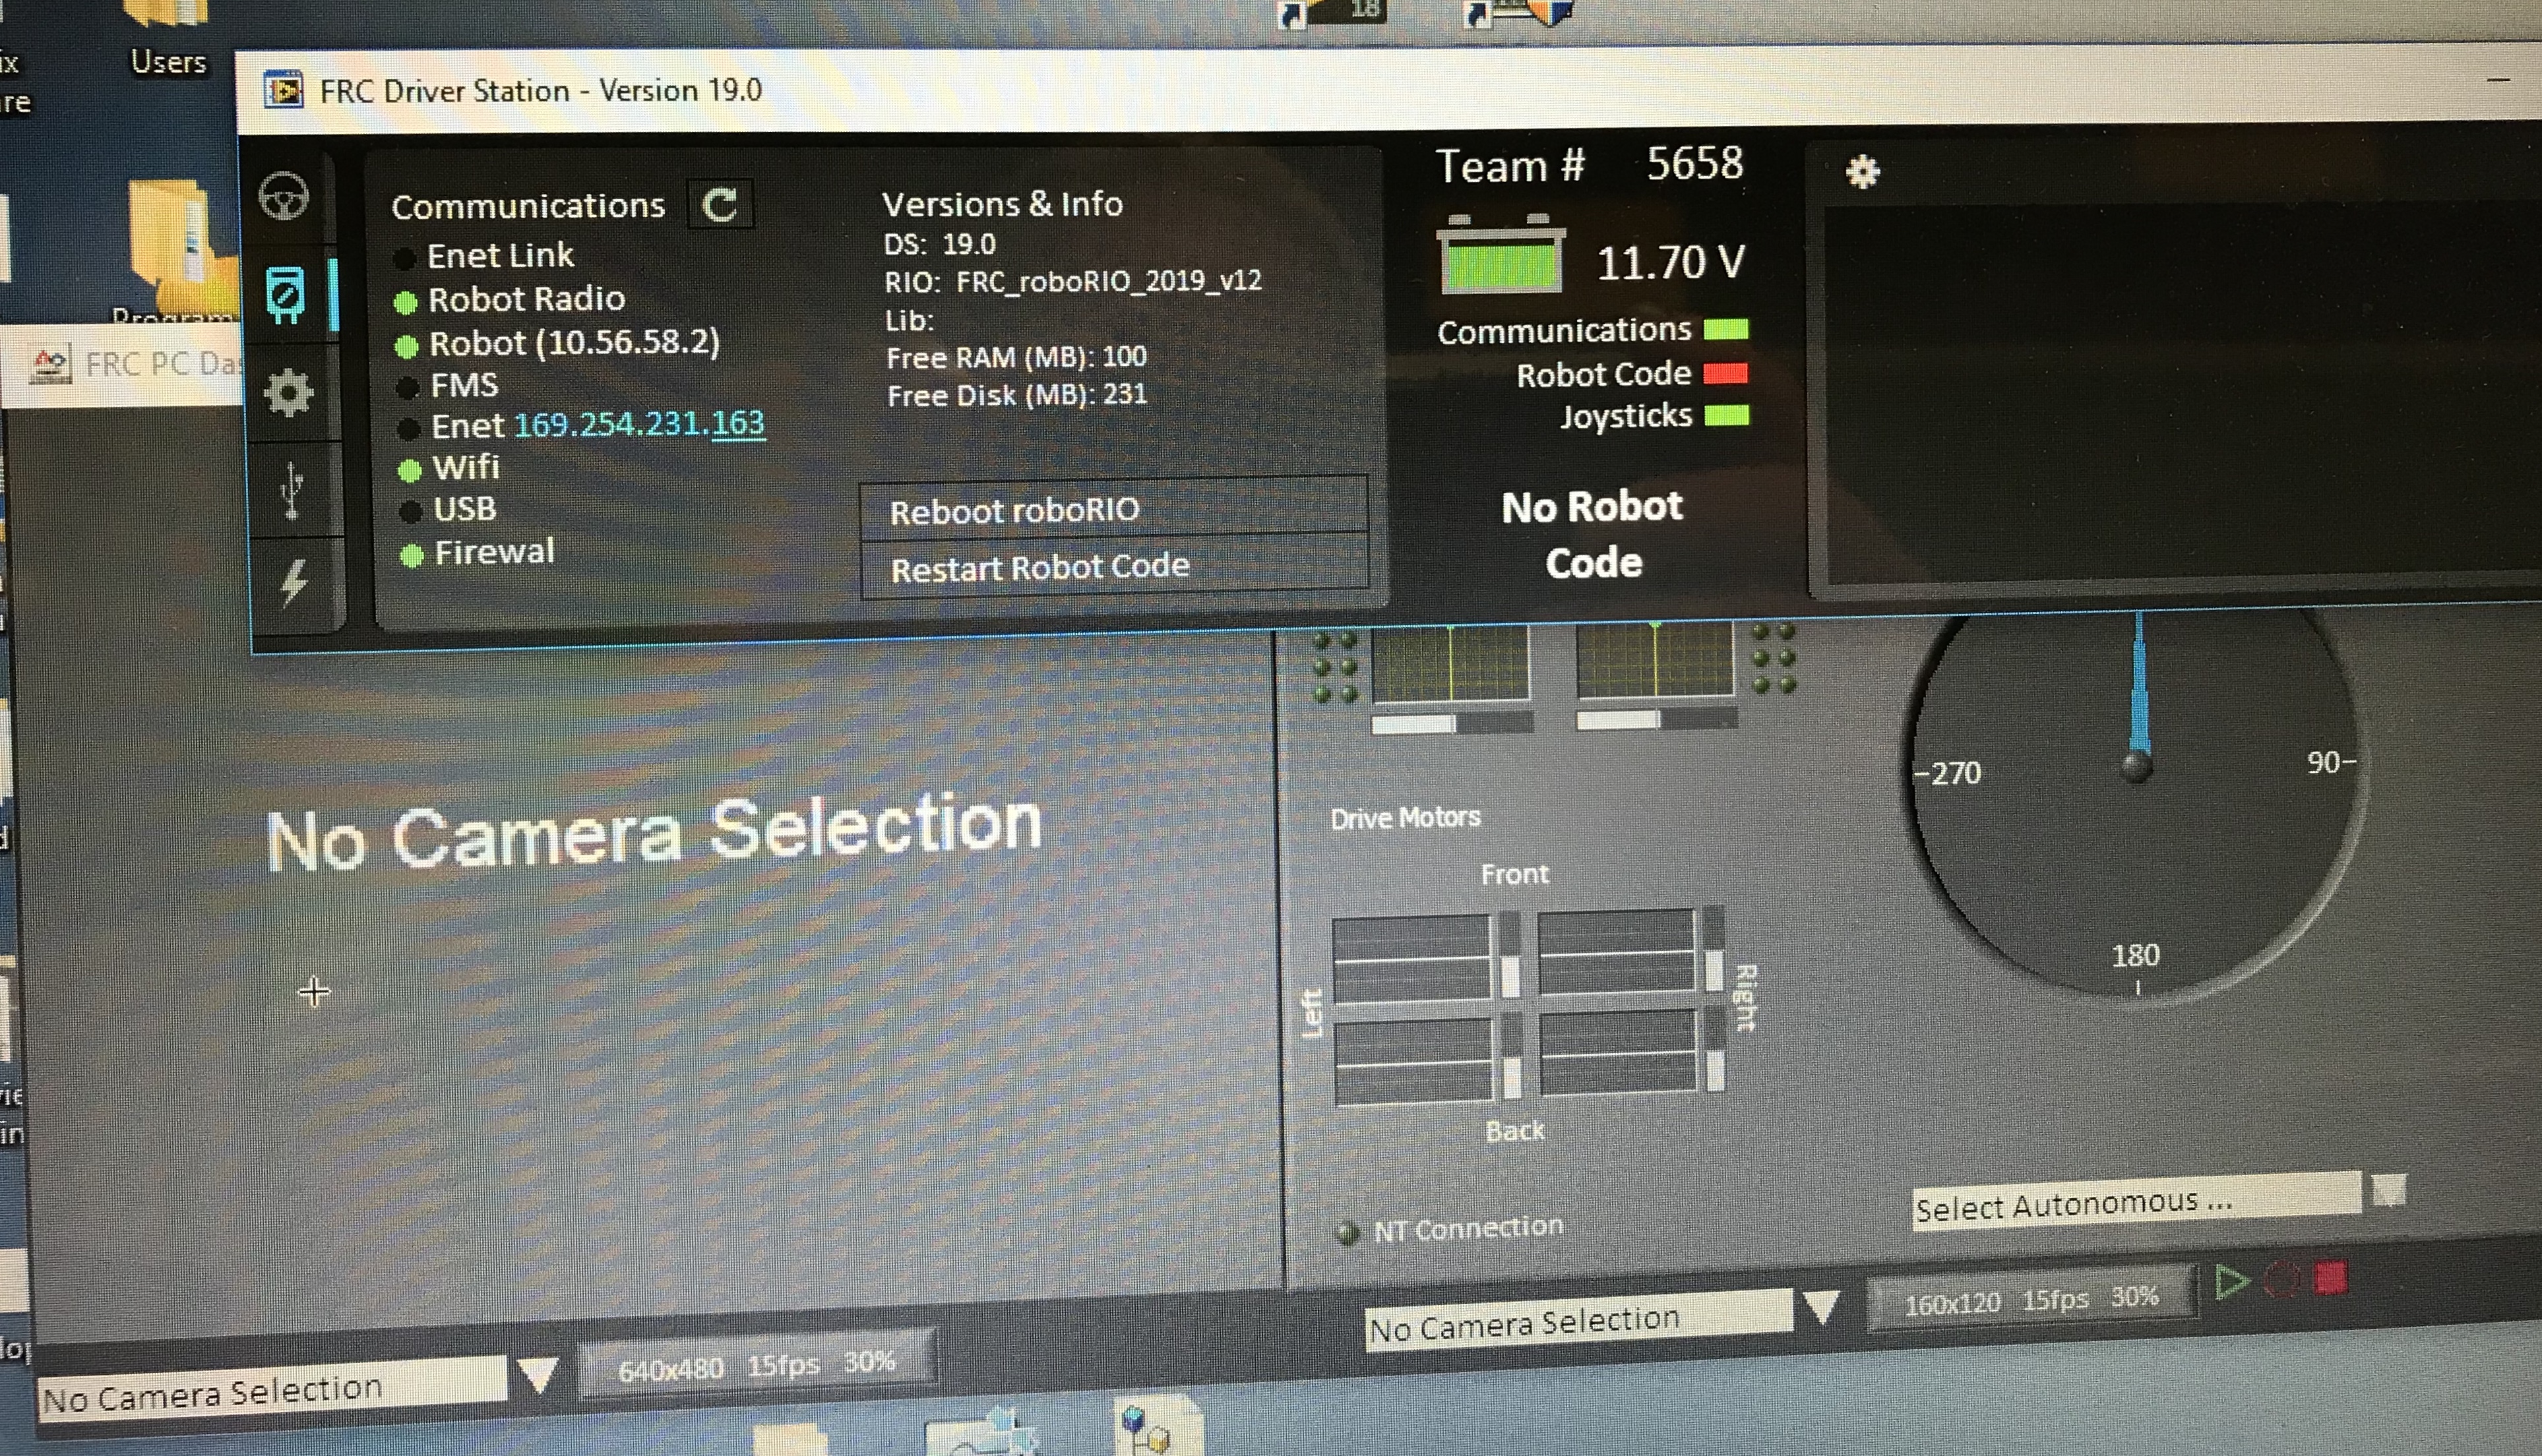Click the FRC Driver Station title bar icon

pyautogui.click(x=283, y=91)
